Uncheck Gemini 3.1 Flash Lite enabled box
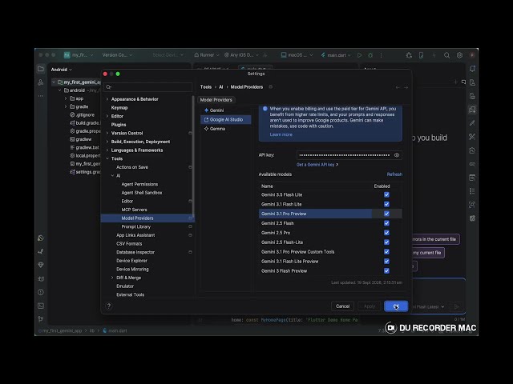The image size is (513, 384). tap(386, 204)
